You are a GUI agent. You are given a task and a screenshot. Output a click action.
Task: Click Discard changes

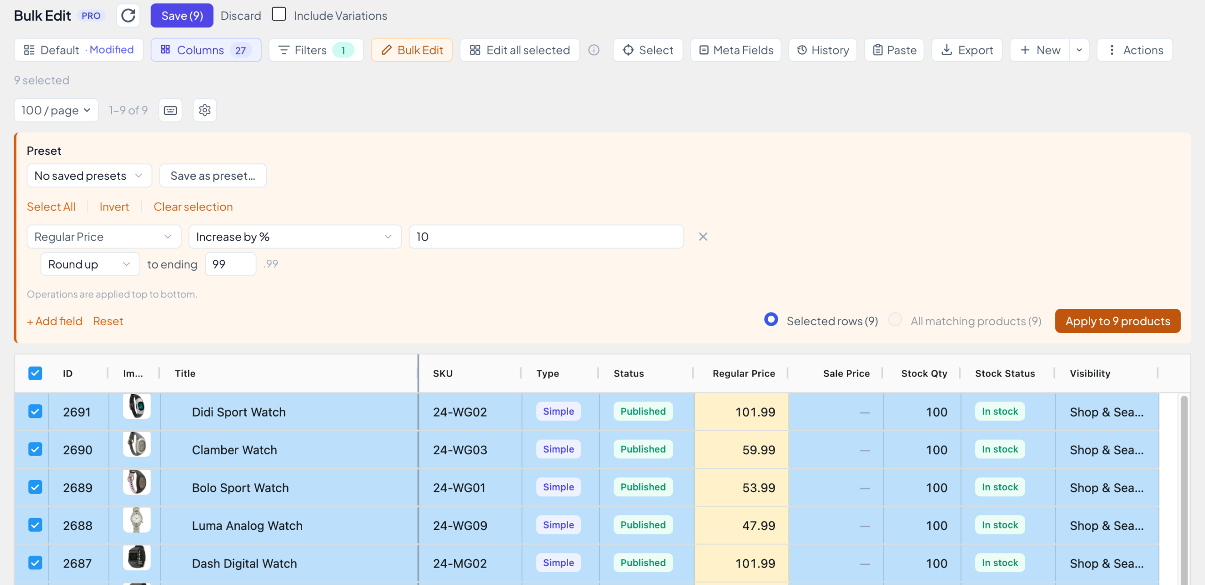point(241,16)
